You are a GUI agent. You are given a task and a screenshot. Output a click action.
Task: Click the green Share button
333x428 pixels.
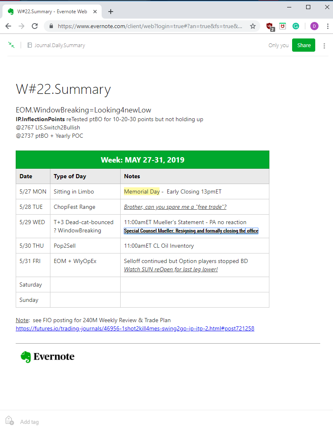304,45
